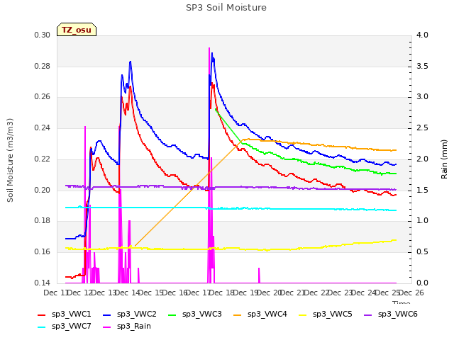This screenshot has height=340, width=454.
Task: Click the magenta sp3_Rain legend swatch
Action: point(107,327)
